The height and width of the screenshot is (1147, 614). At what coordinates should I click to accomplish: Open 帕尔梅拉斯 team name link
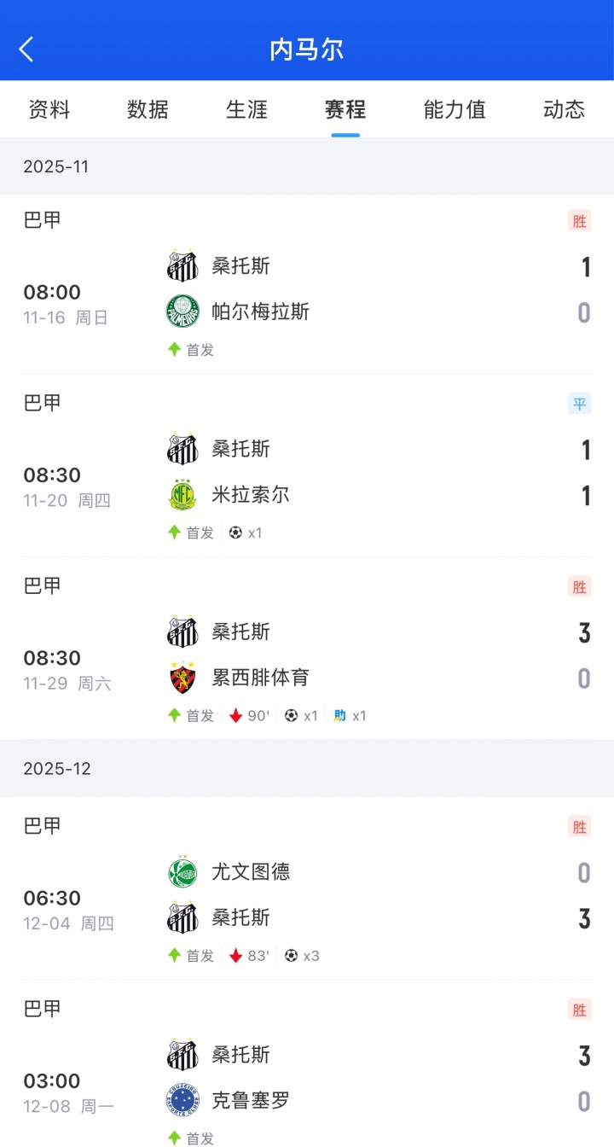pyautogui.click(x=260, y=311)
